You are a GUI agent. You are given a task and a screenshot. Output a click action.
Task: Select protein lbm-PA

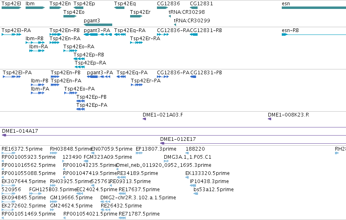click(37, 93)
